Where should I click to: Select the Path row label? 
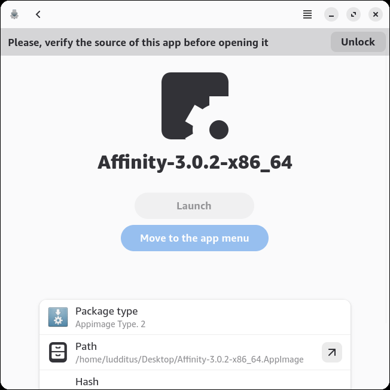[86, 346]
